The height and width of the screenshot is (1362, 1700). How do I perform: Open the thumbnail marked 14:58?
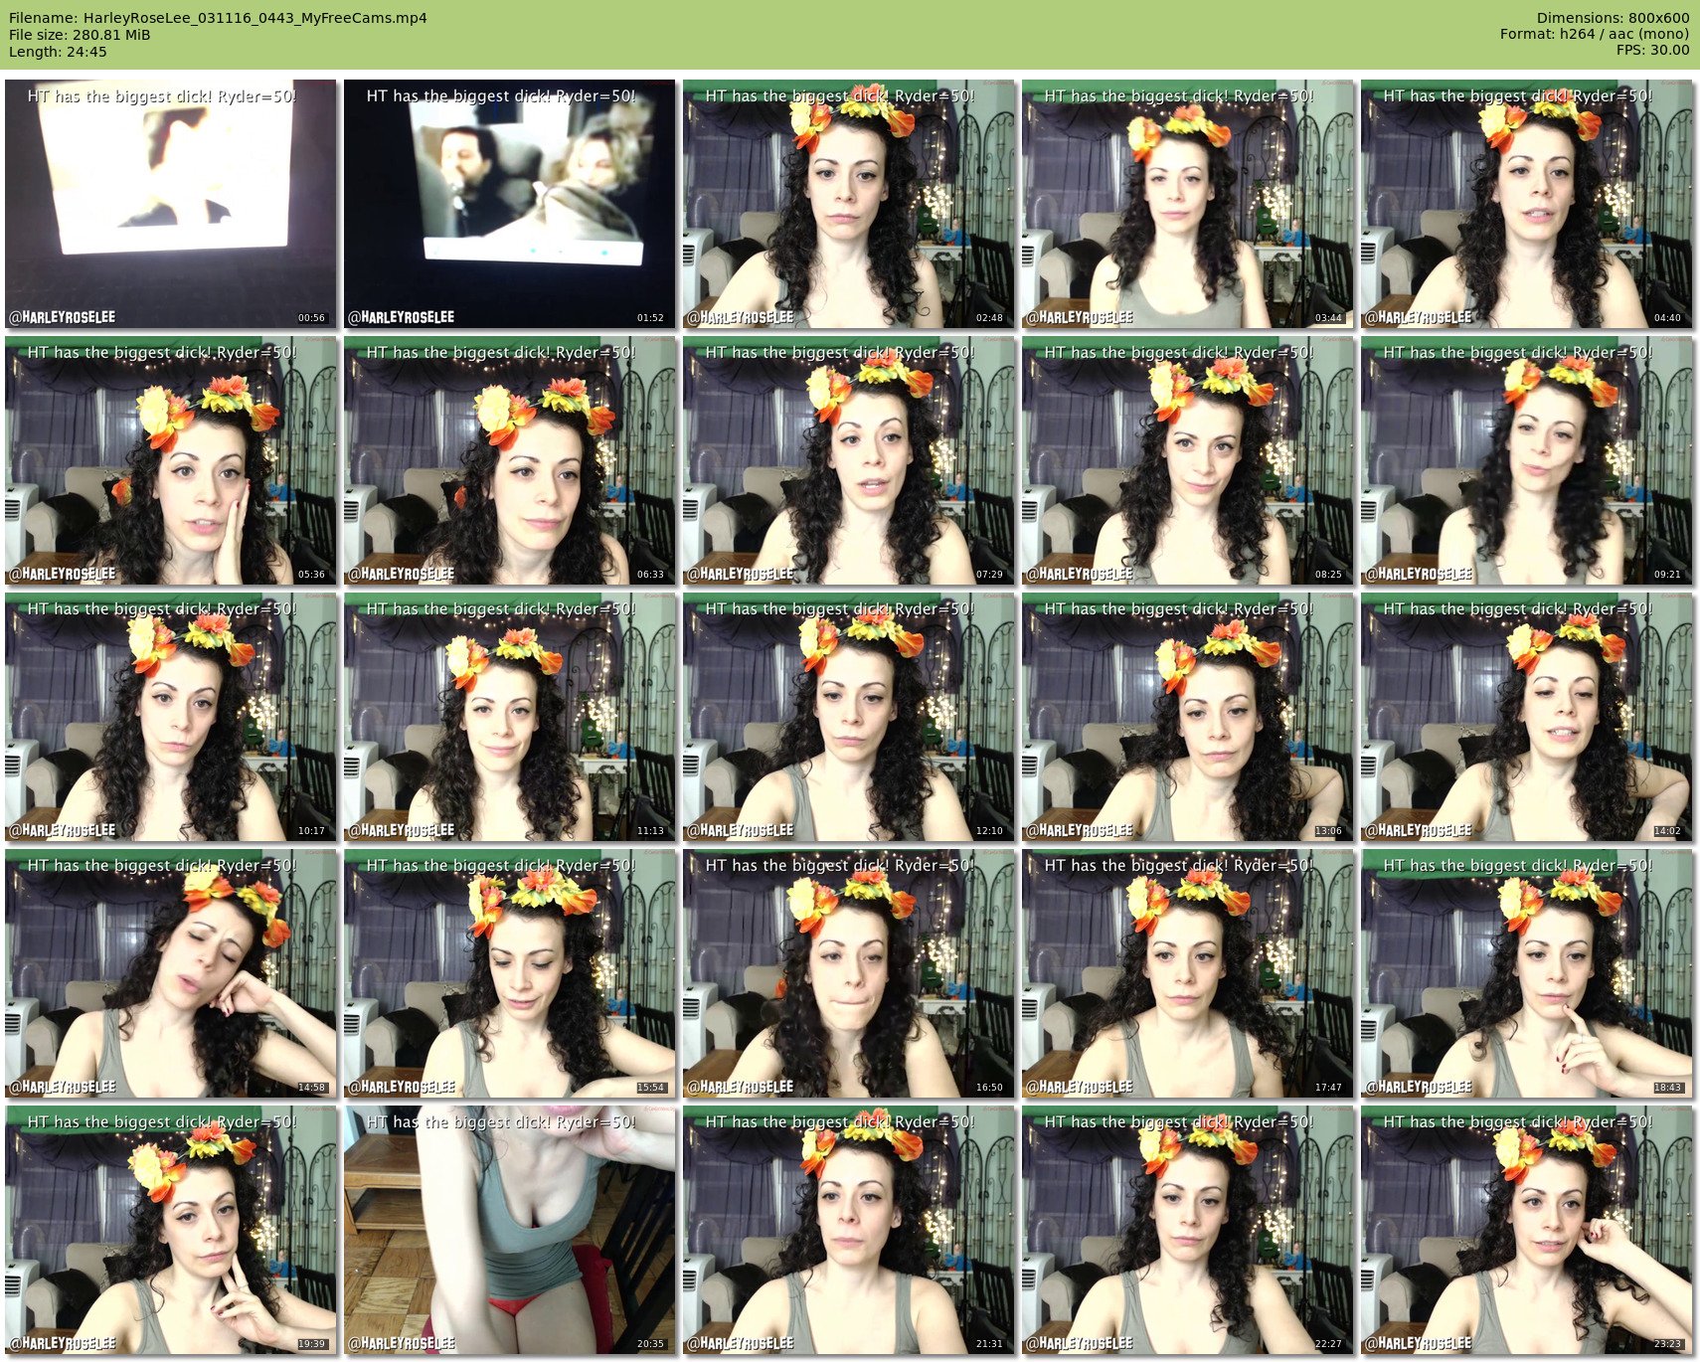171,973
